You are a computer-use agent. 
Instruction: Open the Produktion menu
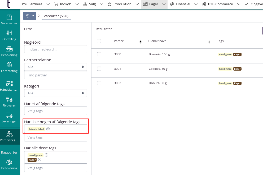122,4
